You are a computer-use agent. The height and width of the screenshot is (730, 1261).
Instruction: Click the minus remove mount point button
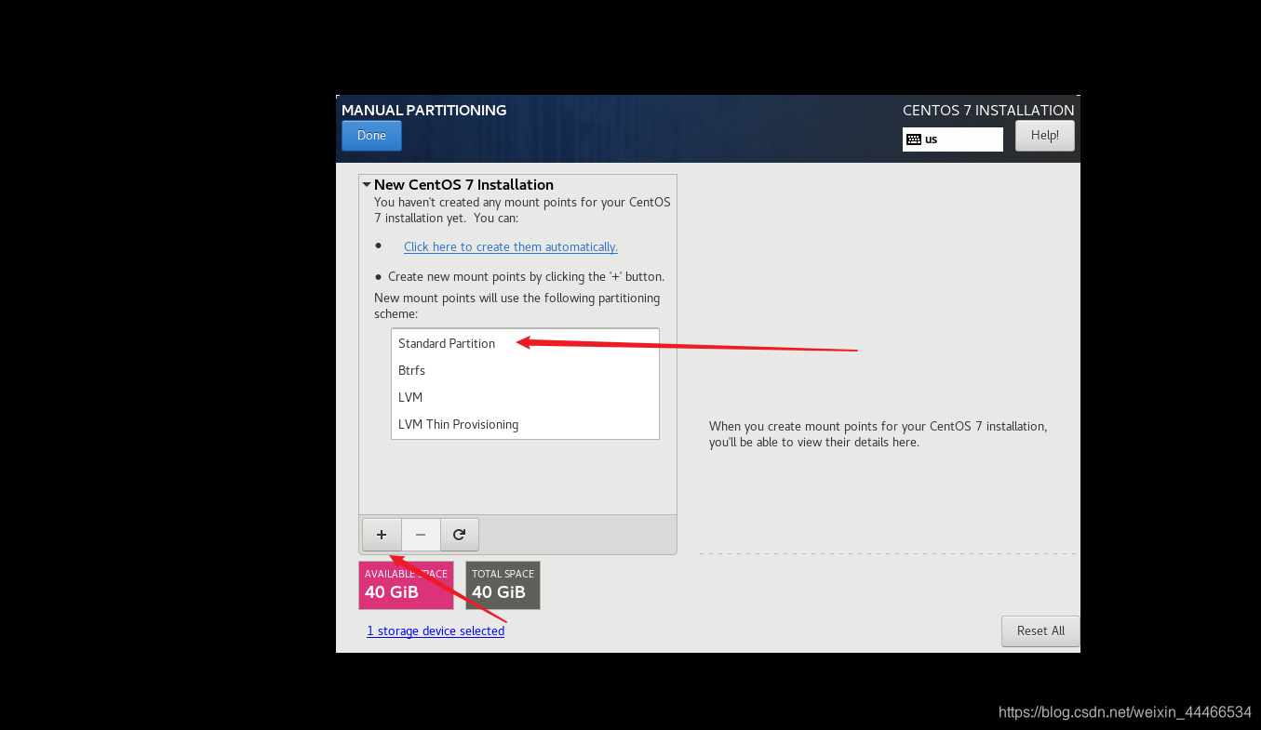tap(421, 535)
